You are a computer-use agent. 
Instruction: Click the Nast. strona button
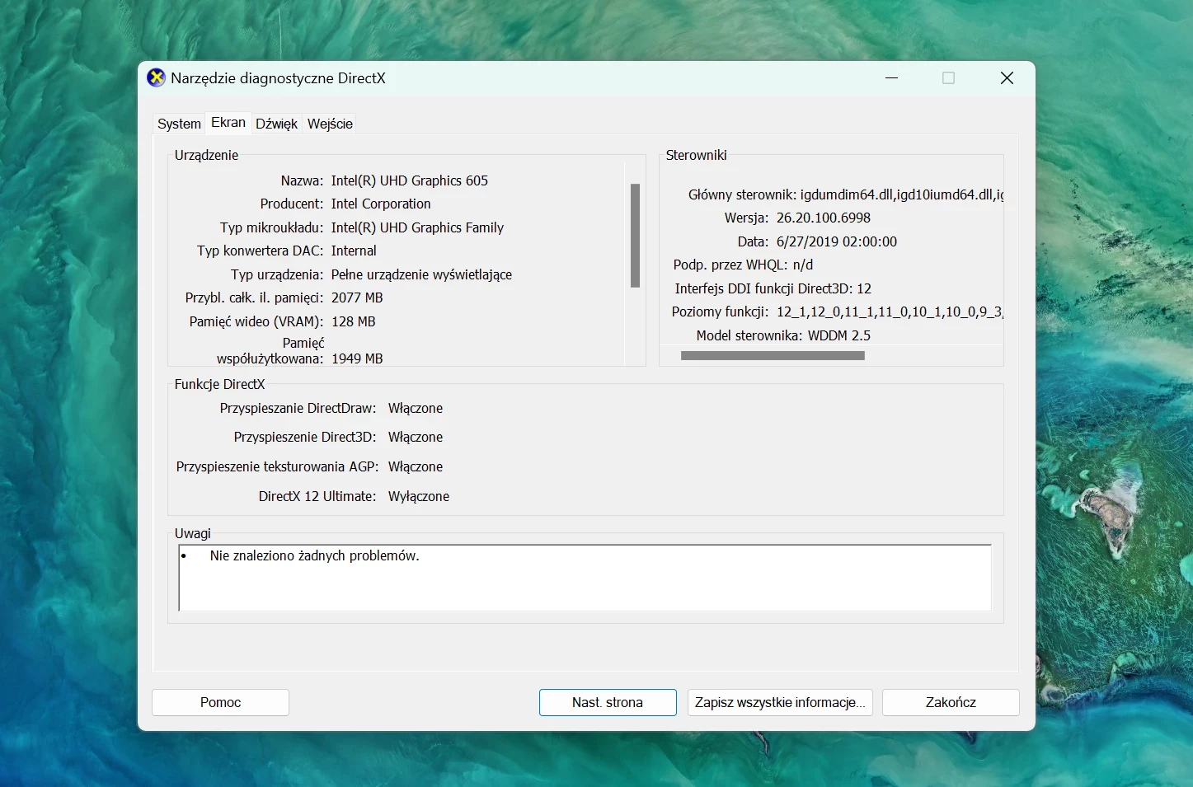[x=608, y=702]
